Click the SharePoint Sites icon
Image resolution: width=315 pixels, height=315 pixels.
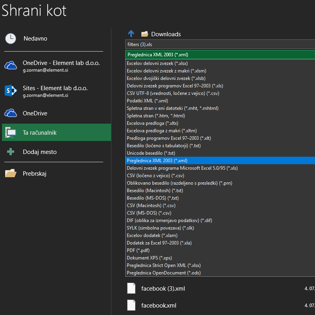tap(11, 91)
